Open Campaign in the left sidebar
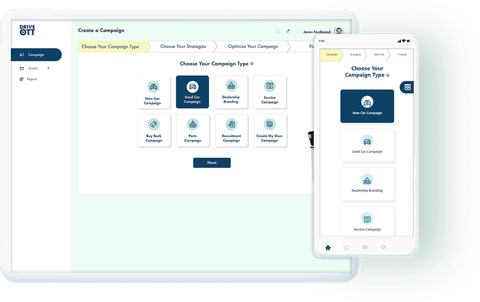480x302 pixels. tap(36, 55)
